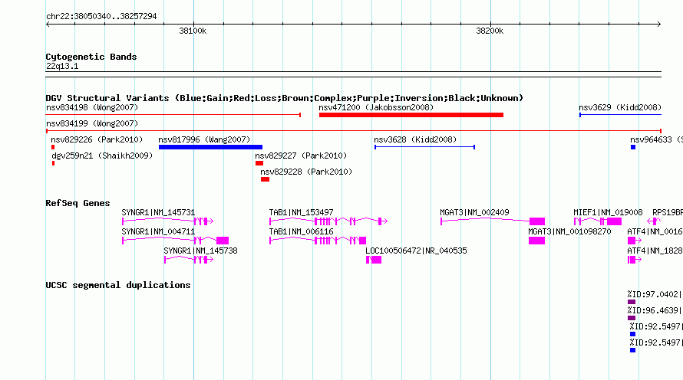Click the MGAT3|NM_002409 transcript glyph

tap(493, 221)
